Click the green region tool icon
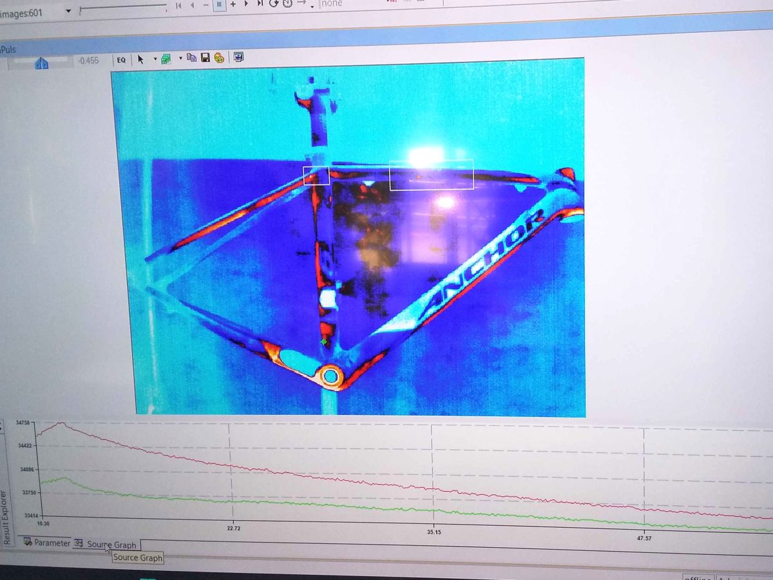Viewport: 773px width, 580px height. tap(166, 59)
